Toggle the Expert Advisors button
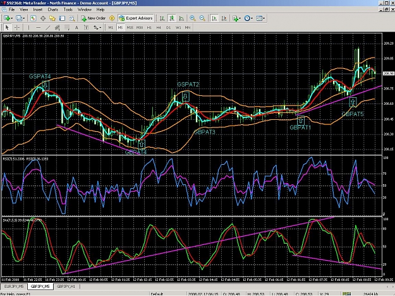Viewport: 395px width, 296px height. coord(136,18)
